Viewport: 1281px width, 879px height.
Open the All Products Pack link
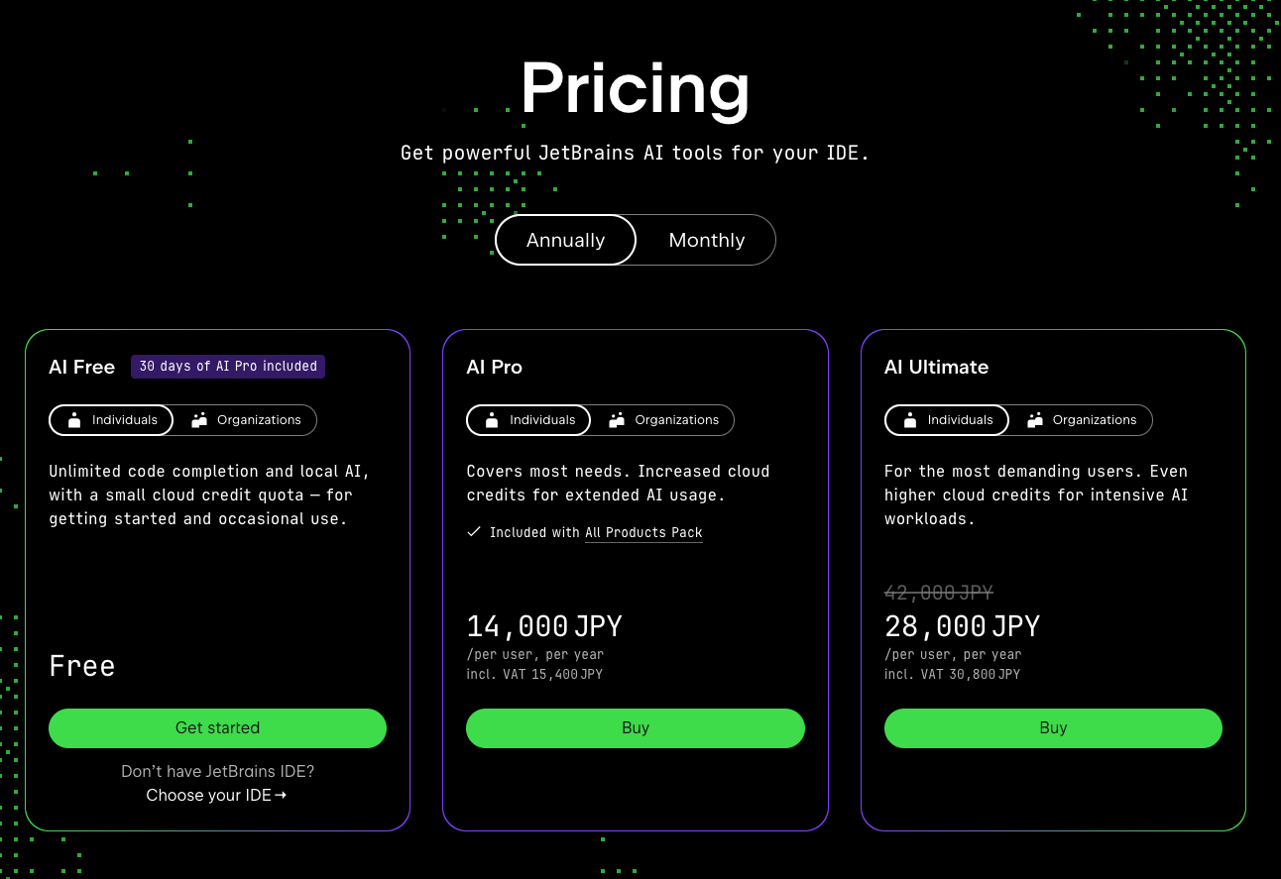643,533
